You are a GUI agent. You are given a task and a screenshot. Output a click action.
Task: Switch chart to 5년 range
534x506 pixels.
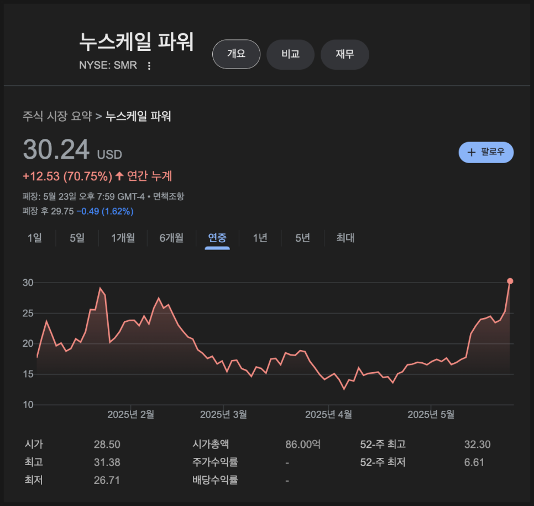coord(302,238)
